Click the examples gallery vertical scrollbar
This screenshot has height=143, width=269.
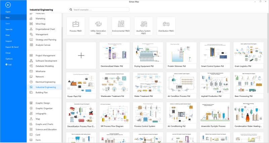click(268, 53)
